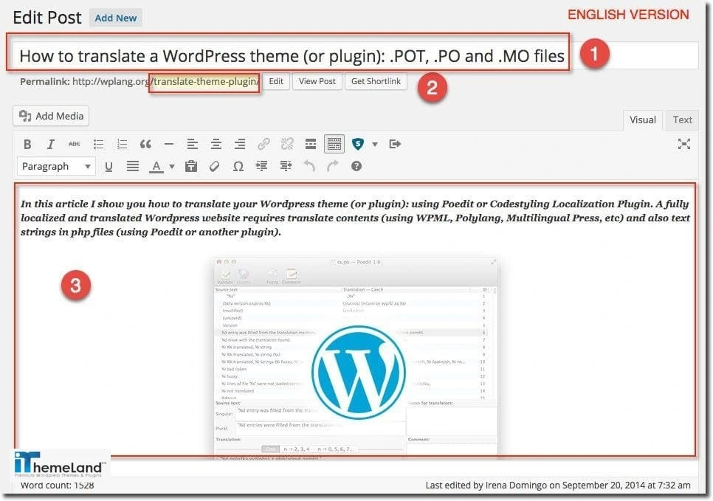Switch to the Visual editor tab
713x501 pixels.
[643, 120]
